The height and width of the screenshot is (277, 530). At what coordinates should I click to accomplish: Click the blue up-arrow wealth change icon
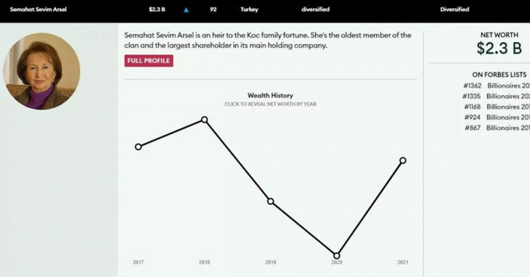pyautogui.click(x=185, y=10)
